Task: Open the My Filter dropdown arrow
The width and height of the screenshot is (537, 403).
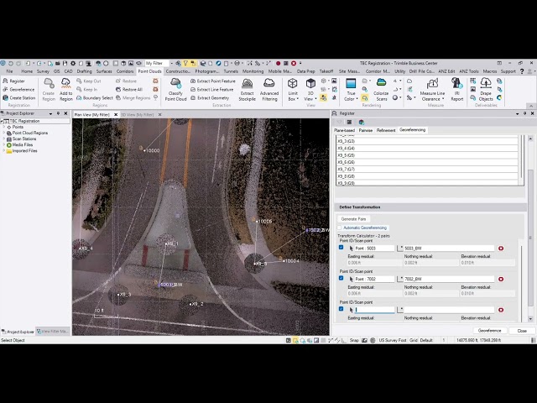Action: (171, 63)
